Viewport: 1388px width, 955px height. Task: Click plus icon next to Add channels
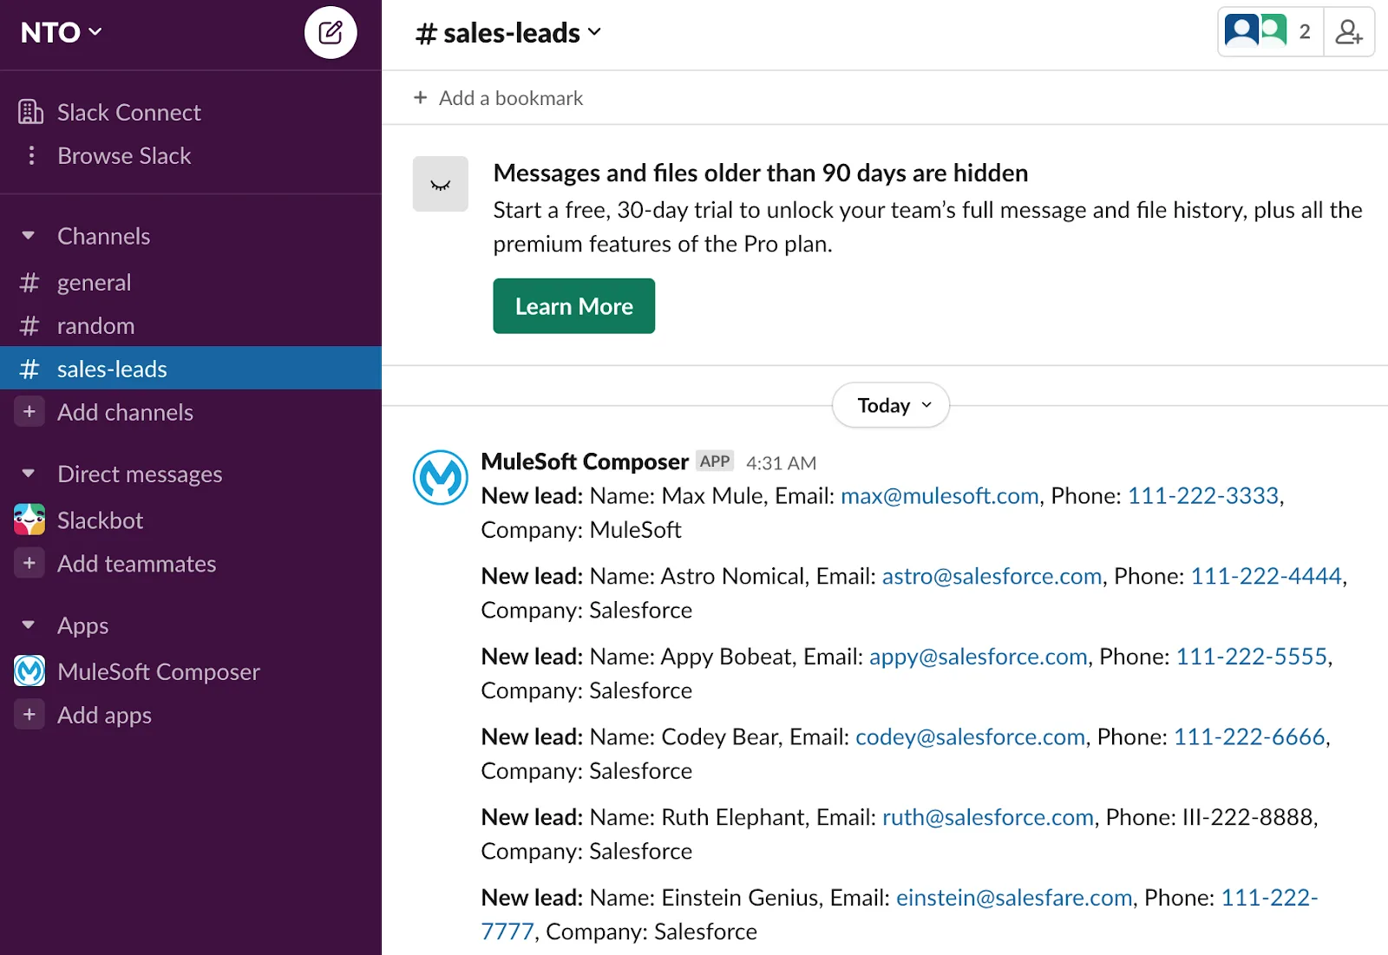tap(29, 412)
